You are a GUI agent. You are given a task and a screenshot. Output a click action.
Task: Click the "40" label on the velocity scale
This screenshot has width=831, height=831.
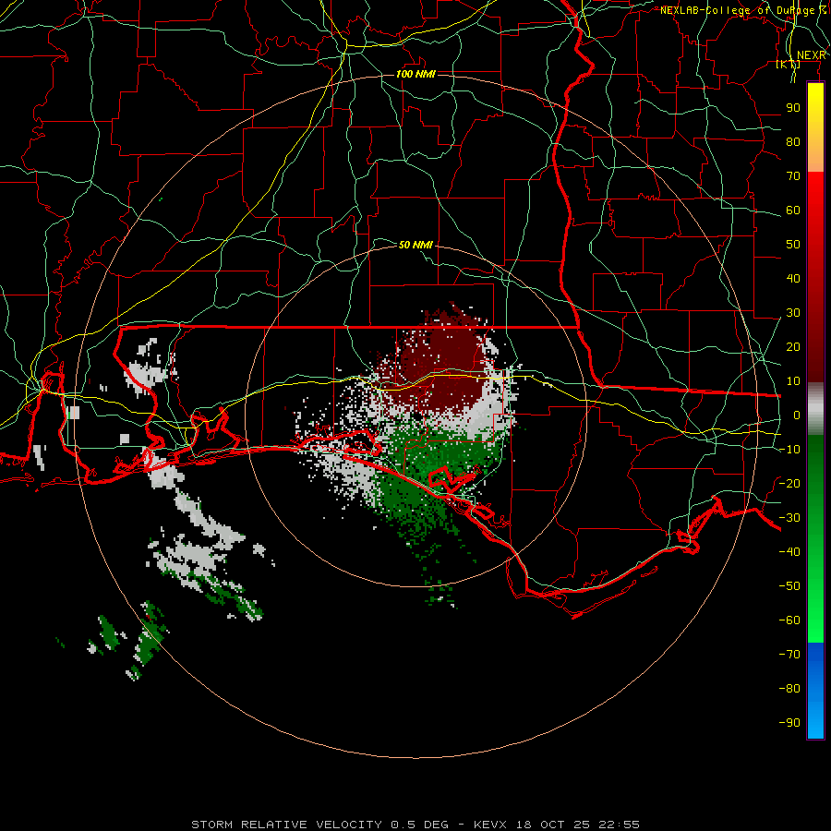793,278
